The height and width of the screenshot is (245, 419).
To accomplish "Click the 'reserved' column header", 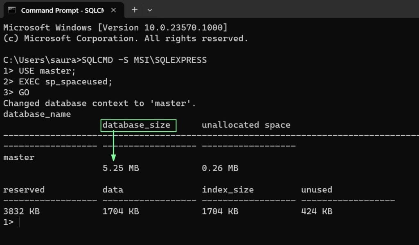I will [24, 190].
